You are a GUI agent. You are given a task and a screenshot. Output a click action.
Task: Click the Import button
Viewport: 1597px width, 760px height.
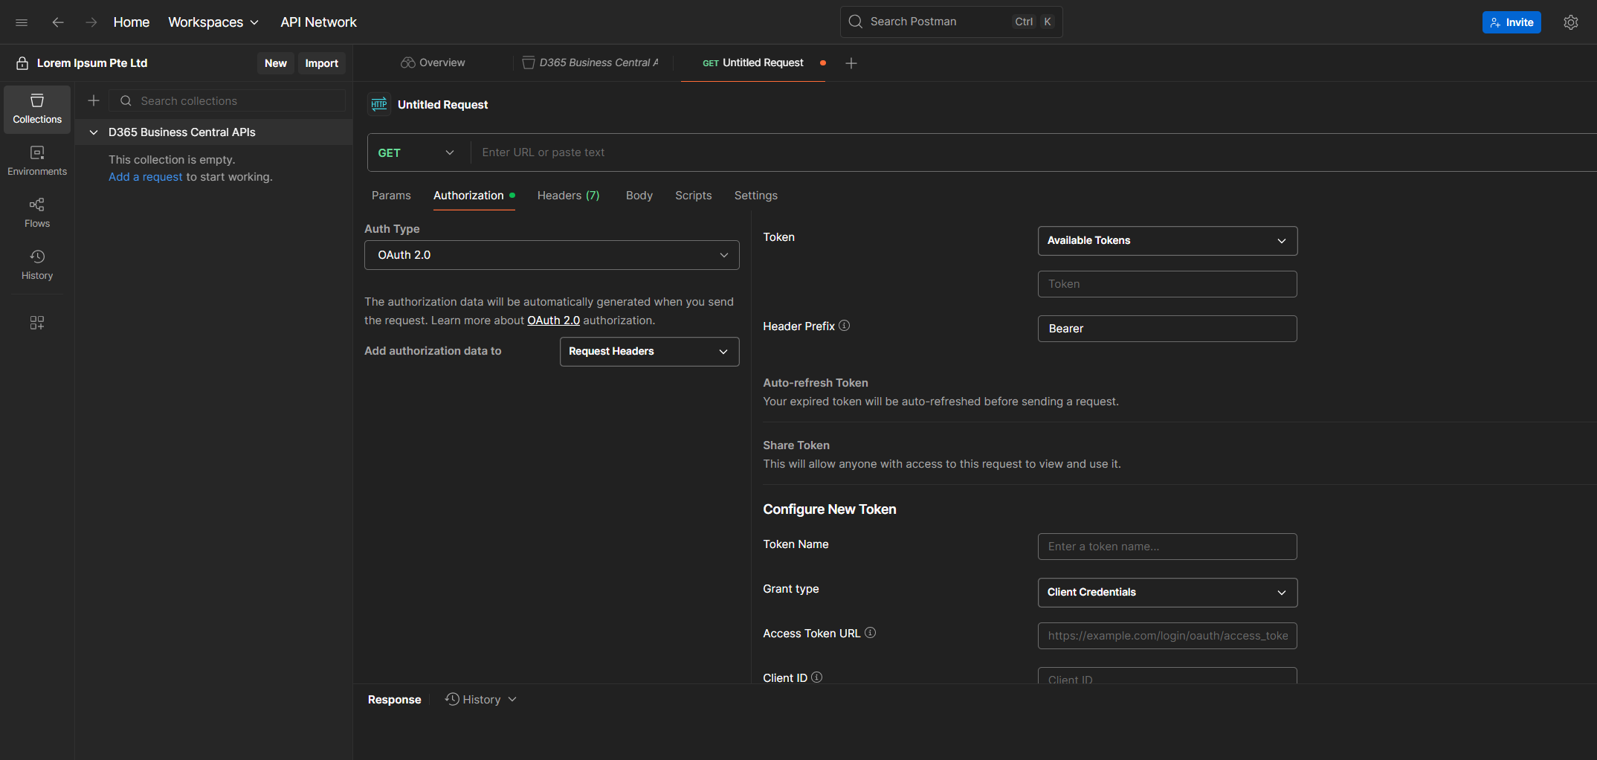(322, 63)
